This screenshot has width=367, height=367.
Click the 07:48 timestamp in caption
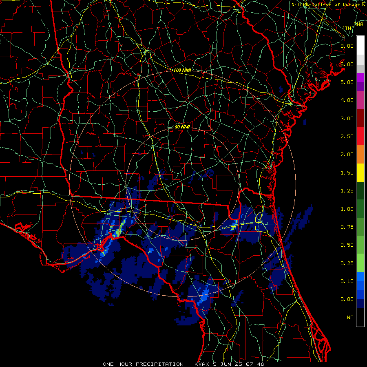(x=255, y=364)
